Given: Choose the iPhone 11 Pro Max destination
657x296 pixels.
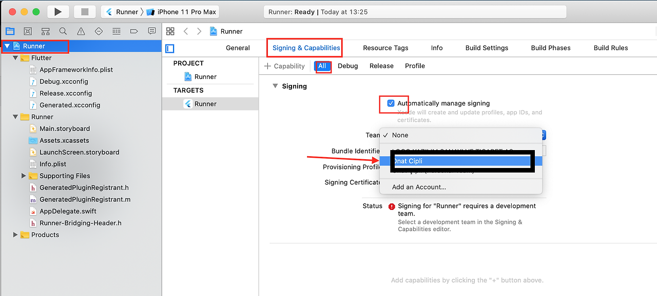Looking at the screenshot, I should (181, 12).
